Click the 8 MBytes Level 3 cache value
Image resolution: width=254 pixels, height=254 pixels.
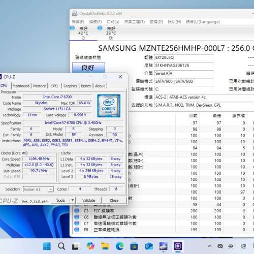tap(91, 177)
